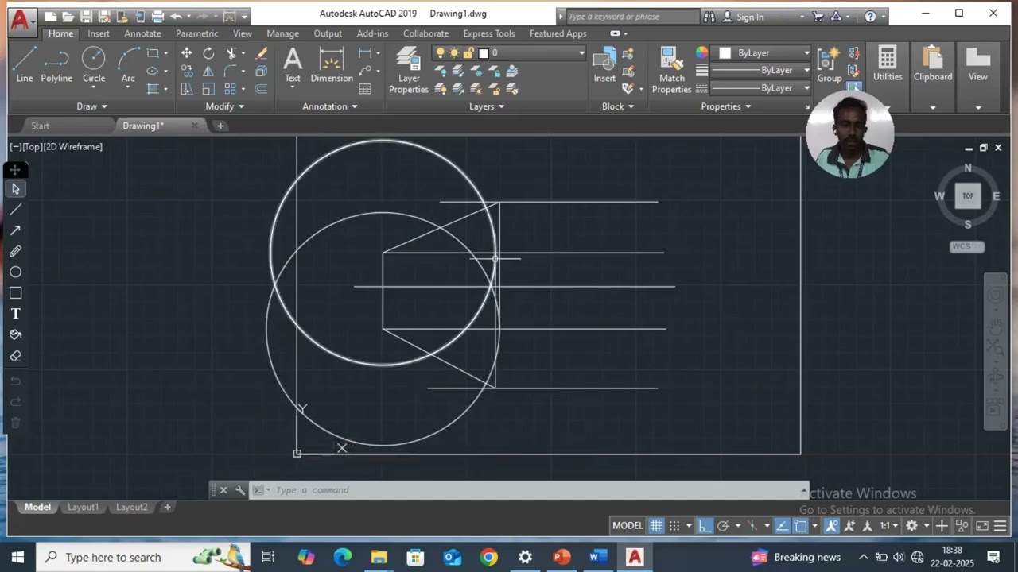Toggle polar tracking in status bar
Viewport: 1018px width, 572px height.
coord(723,526)
